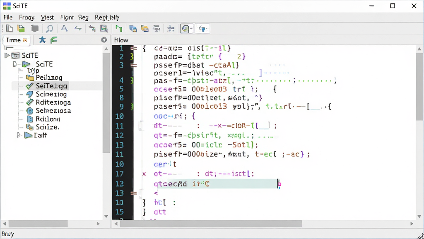Click the arrow-with-lock toolbar icon
424x239 pixels.
[92, 29]
